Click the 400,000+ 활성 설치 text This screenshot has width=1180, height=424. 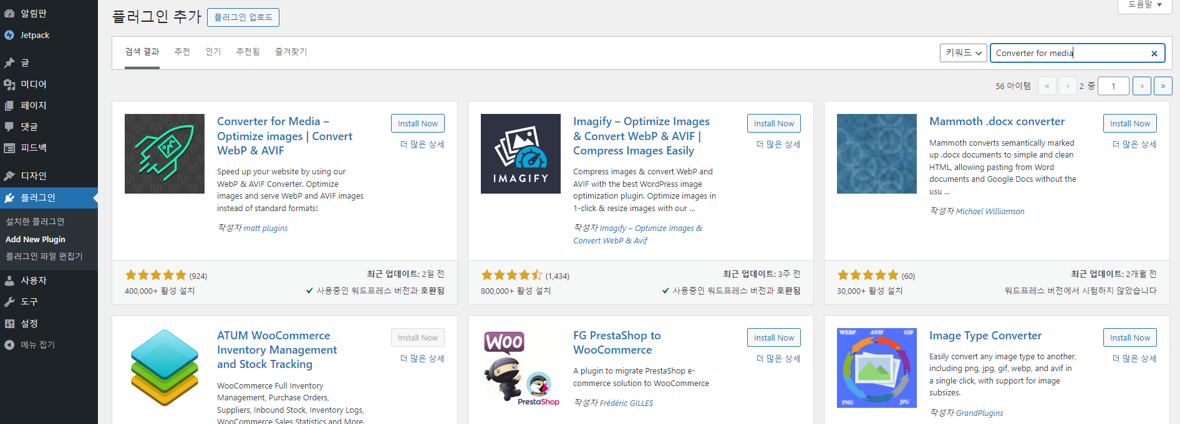click(160, 291)
